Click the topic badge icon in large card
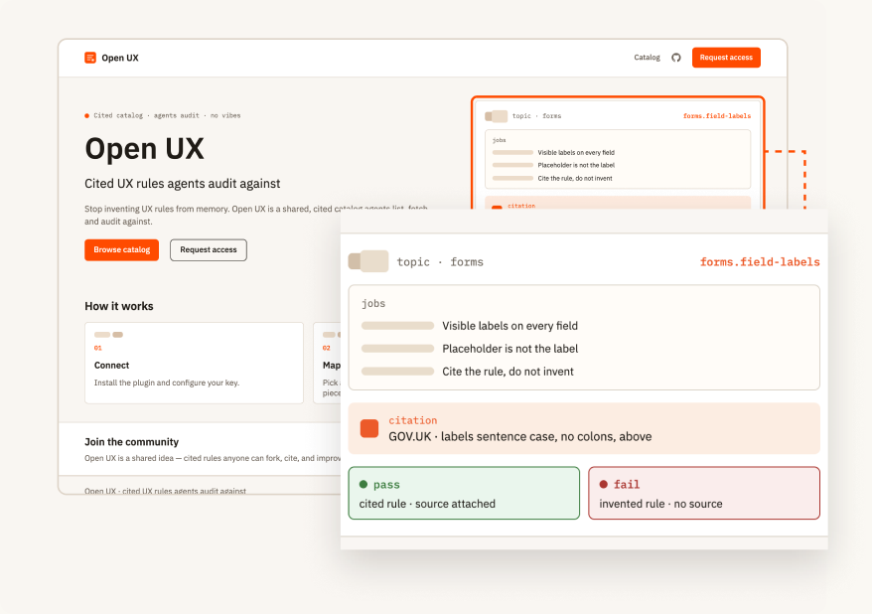The image size is (872, 614). (368, 261)
